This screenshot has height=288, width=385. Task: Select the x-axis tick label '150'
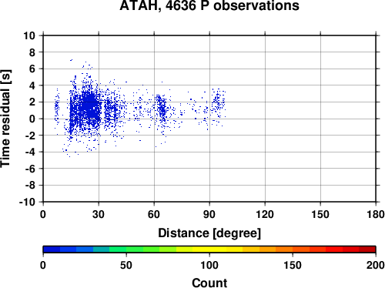pos(320,214)
